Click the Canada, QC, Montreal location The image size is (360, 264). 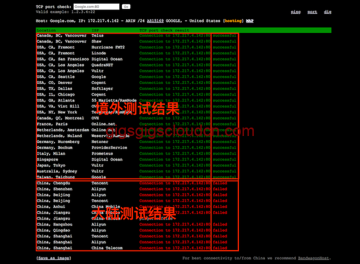(60, 118)
